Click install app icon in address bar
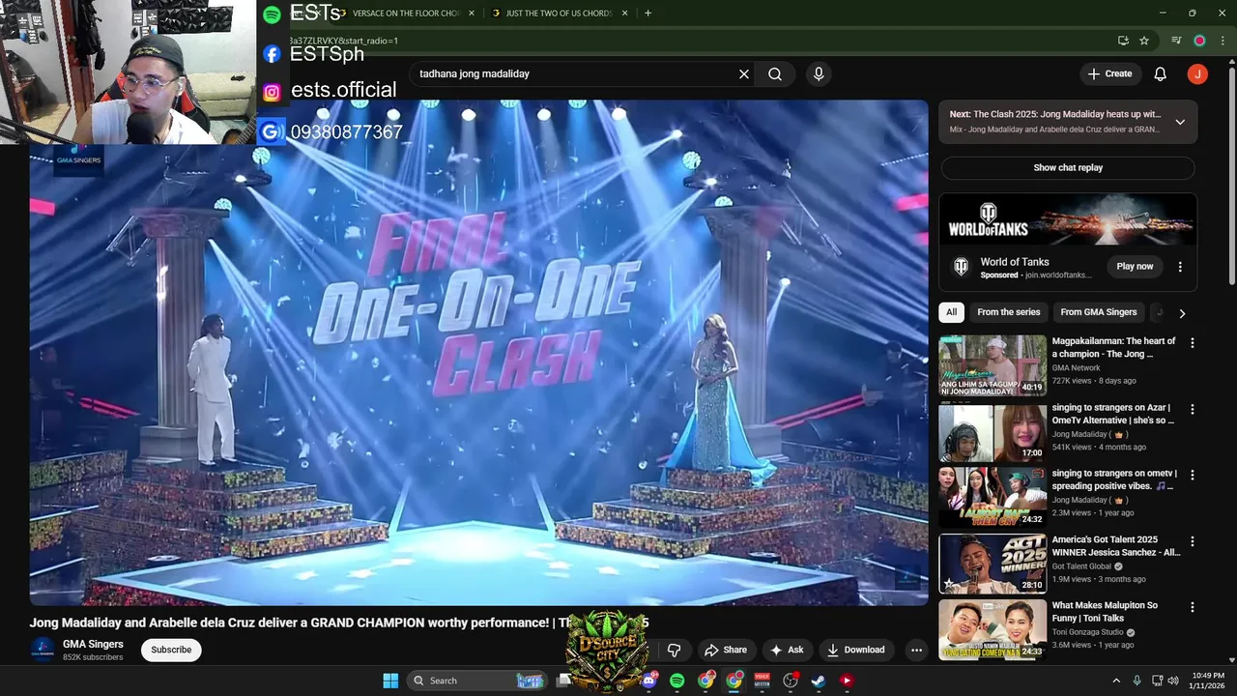The width and height of the screenshot is (1237, 696). pos(1123,41)
